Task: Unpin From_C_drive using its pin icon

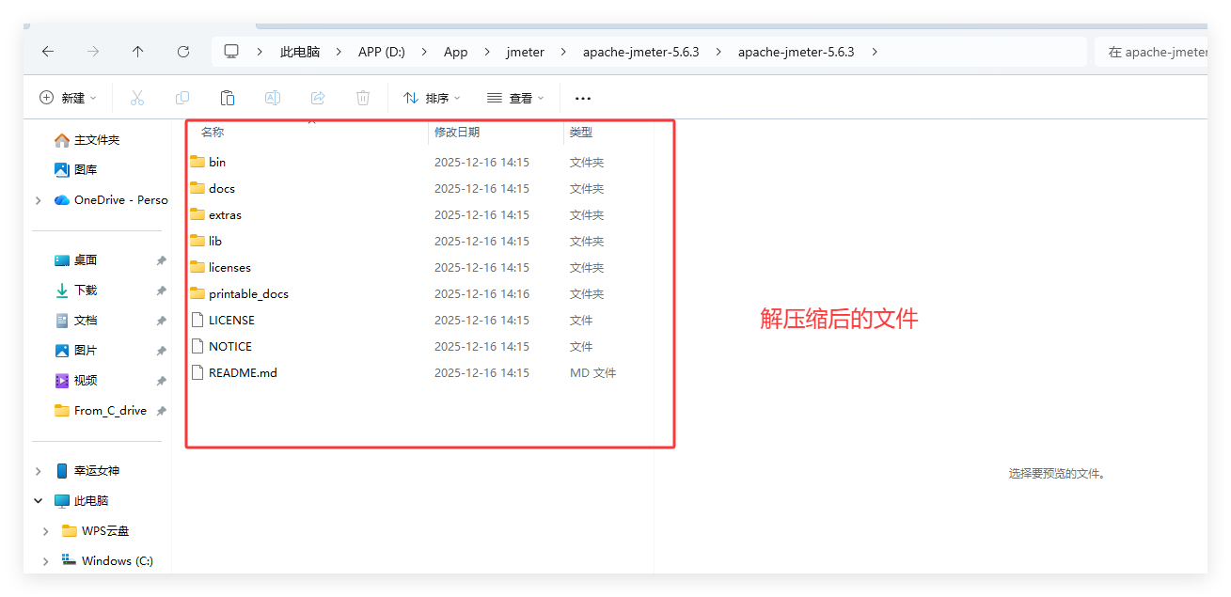Action: coord(161,411)
